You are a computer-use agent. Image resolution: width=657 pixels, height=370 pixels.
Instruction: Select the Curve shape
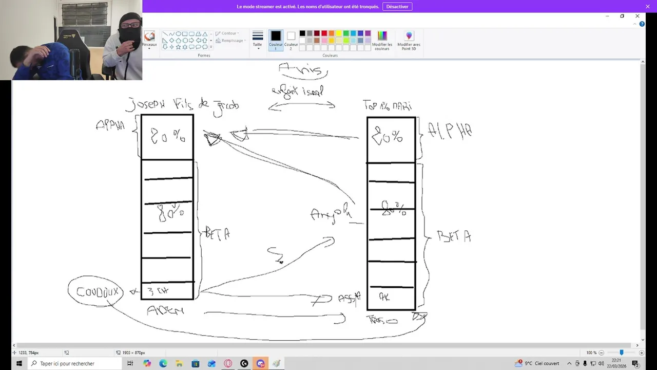(171, 34)
